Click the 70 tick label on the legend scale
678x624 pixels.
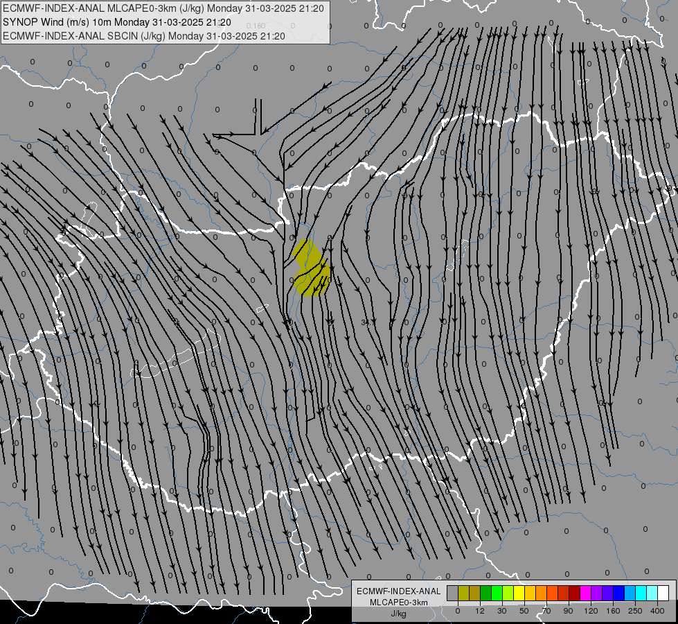[546, 611]
